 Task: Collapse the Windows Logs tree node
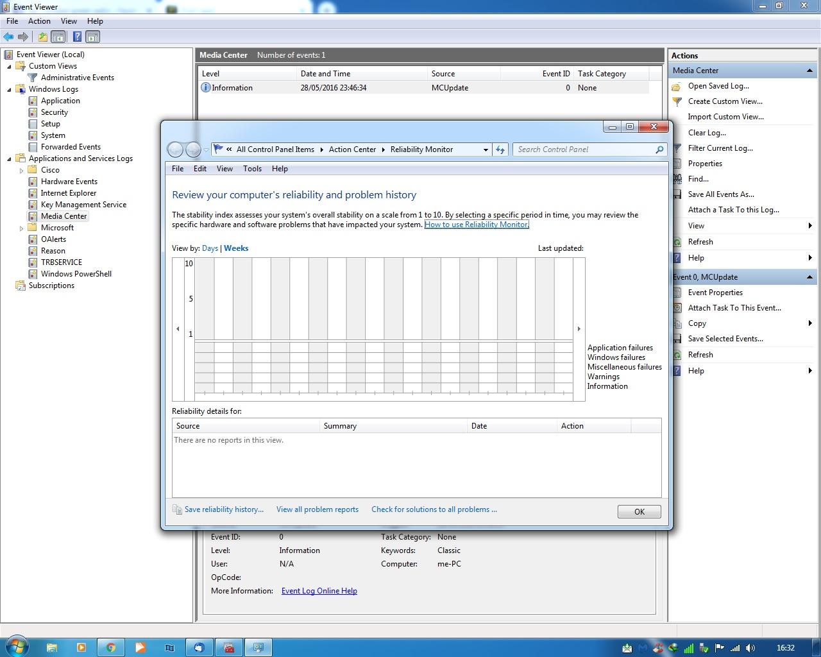[x=9, y=89]
